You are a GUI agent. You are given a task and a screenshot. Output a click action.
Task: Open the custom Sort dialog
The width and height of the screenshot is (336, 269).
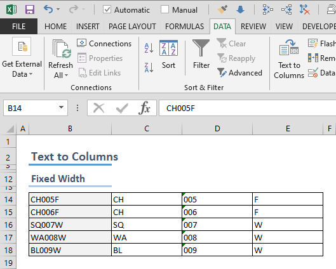(x=168, y=55)
